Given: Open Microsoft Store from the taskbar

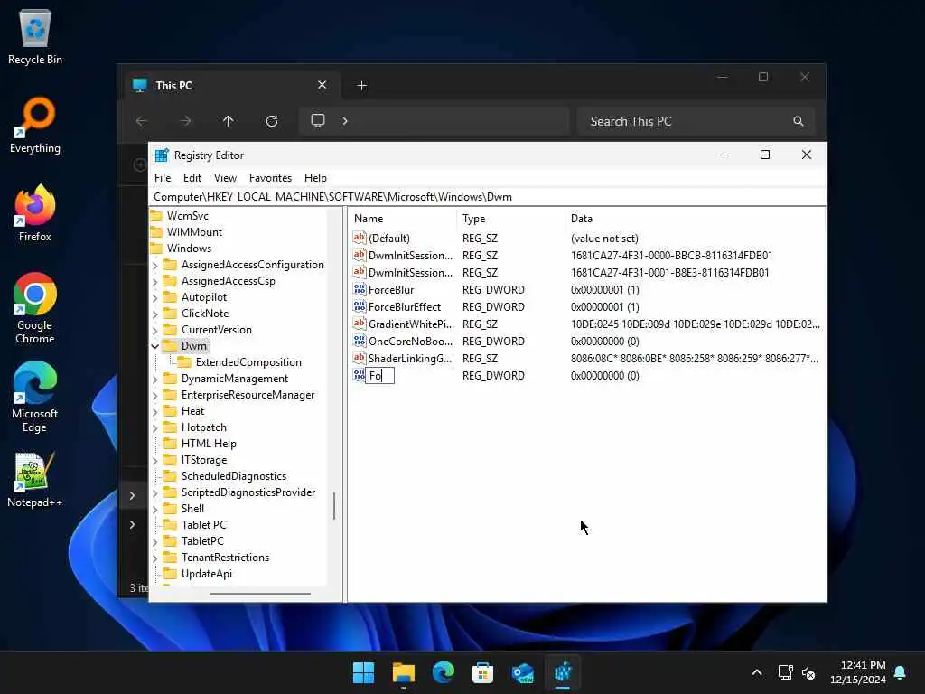Looking at the screenshot, I should pos(482,672).
